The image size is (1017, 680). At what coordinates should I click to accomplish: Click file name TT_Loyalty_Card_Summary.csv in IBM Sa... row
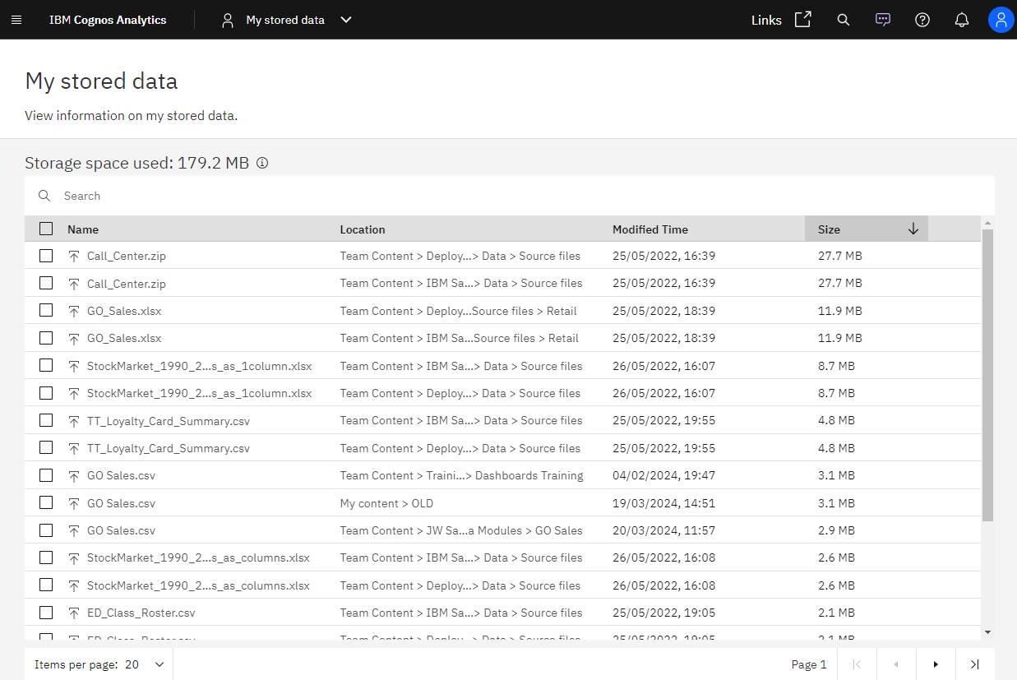pyautogui.click(x=169, y=420)
